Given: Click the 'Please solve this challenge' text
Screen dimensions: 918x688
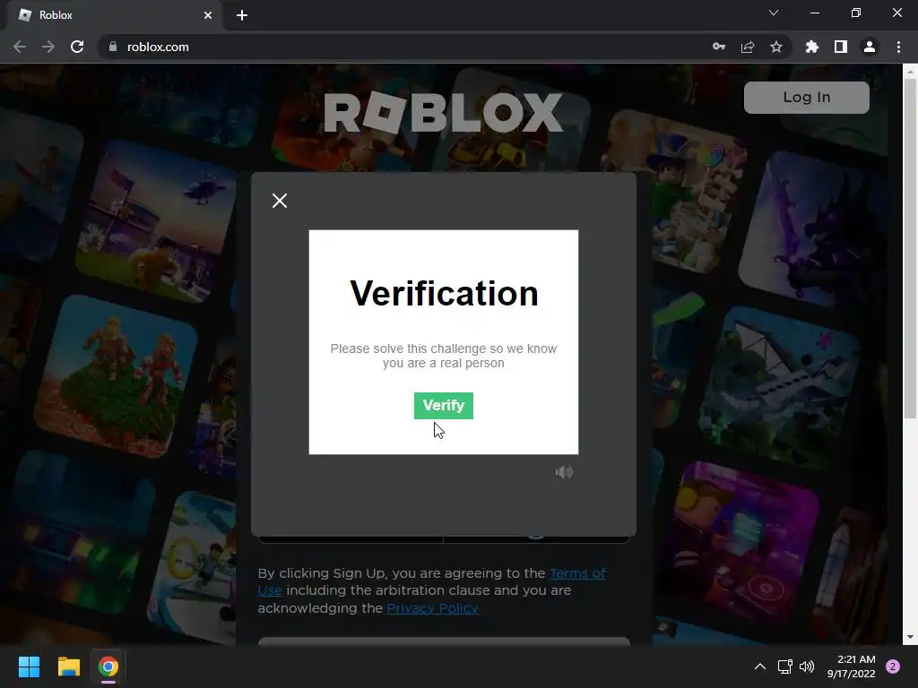Looking at the screenshot, I should coord(443,356).
